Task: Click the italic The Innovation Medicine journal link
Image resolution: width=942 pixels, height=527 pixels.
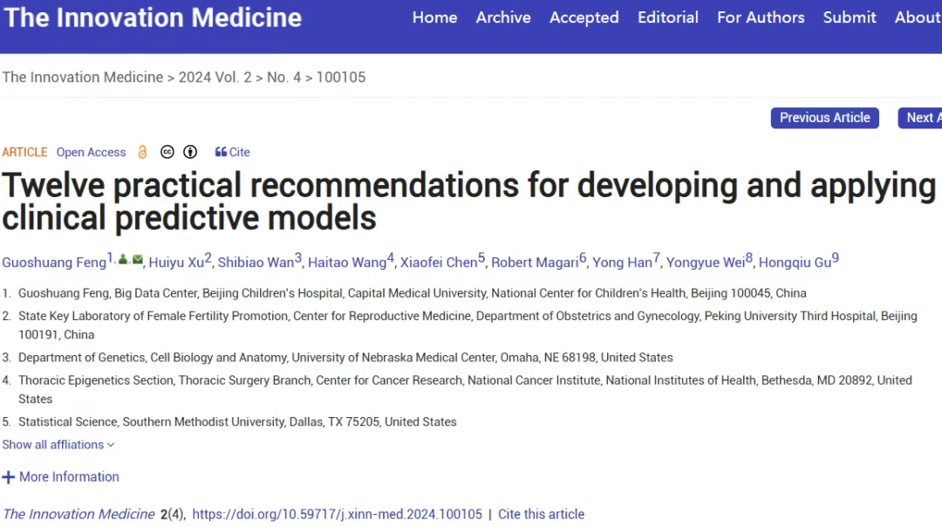Action: pos(78,515)
